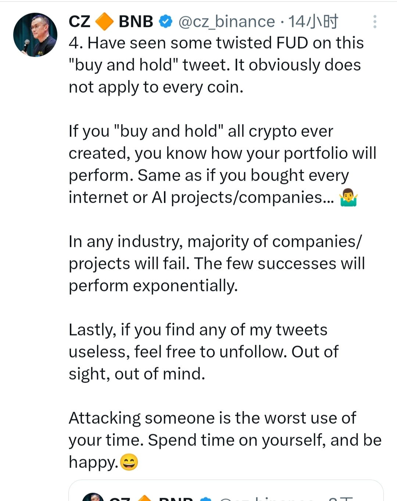Open the @cz_binance handle link
The image size is (397, 501).
click(226, 22)
